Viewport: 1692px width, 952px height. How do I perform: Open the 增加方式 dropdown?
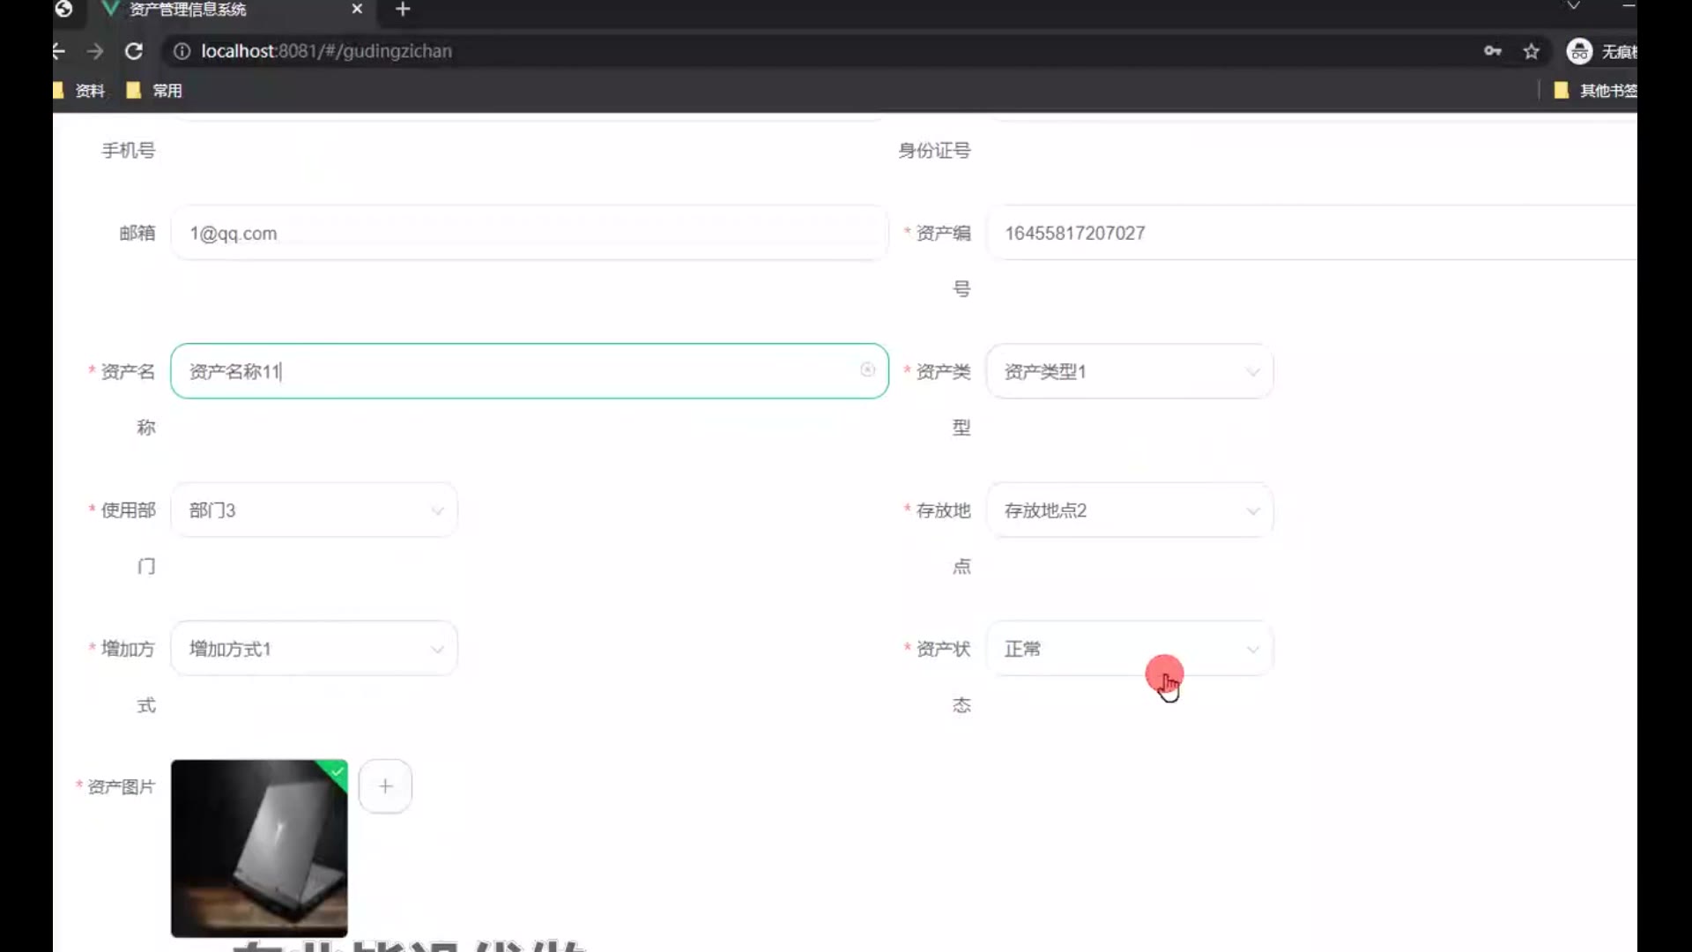pos(314,649)
